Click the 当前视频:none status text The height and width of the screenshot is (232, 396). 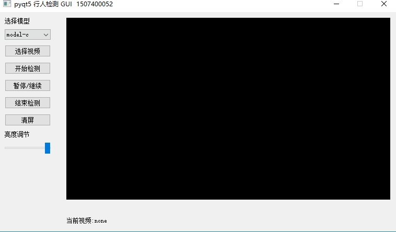click(x=86, y=221)
